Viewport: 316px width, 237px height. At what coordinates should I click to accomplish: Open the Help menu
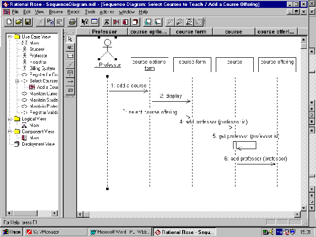[x=143, y=12]
